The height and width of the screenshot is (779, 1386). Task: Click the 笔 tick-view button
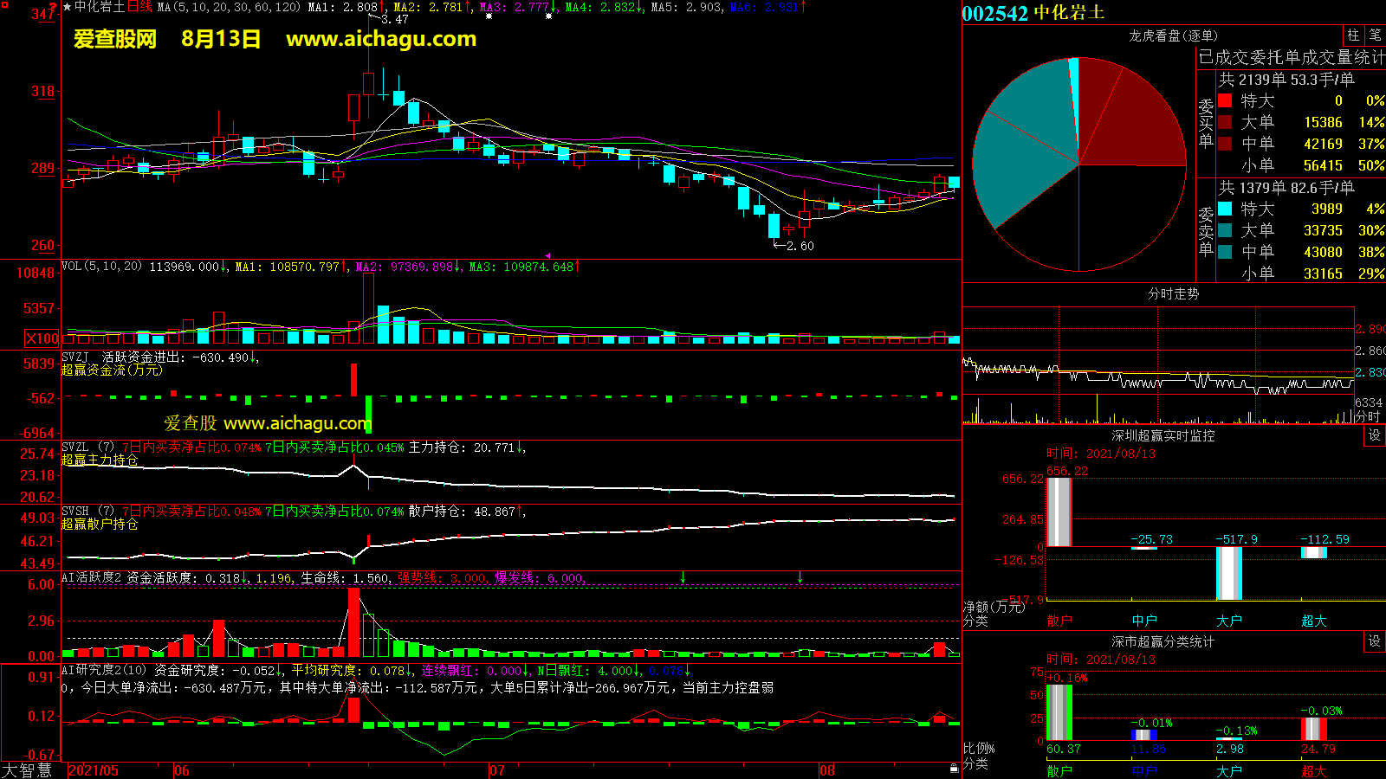(1376, 35)
